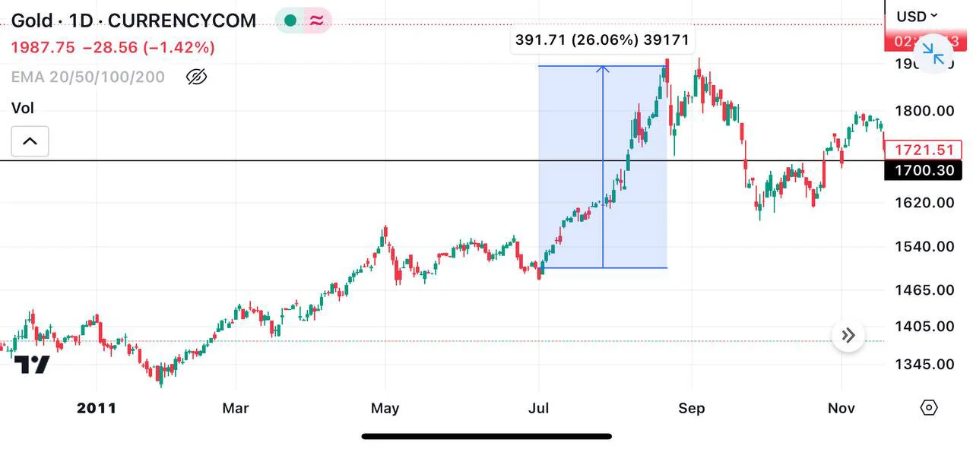The image size is (973, 449).
Task: Click the 1700.30 horizontal line price label
Action: (x=924, y=170)
